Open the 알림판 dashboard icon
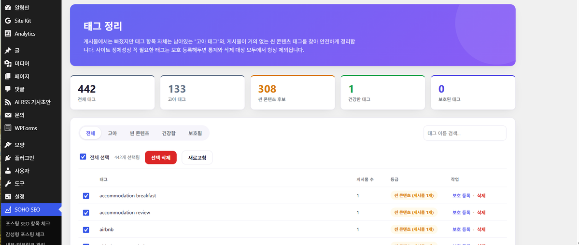This screenshot has height=245, width=579. coord(8,8)
